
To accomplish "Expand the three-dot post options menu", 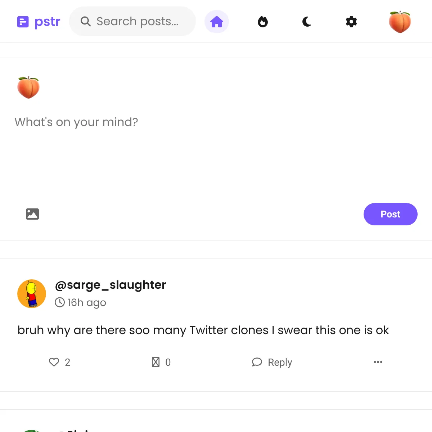I will click(378, 362).
